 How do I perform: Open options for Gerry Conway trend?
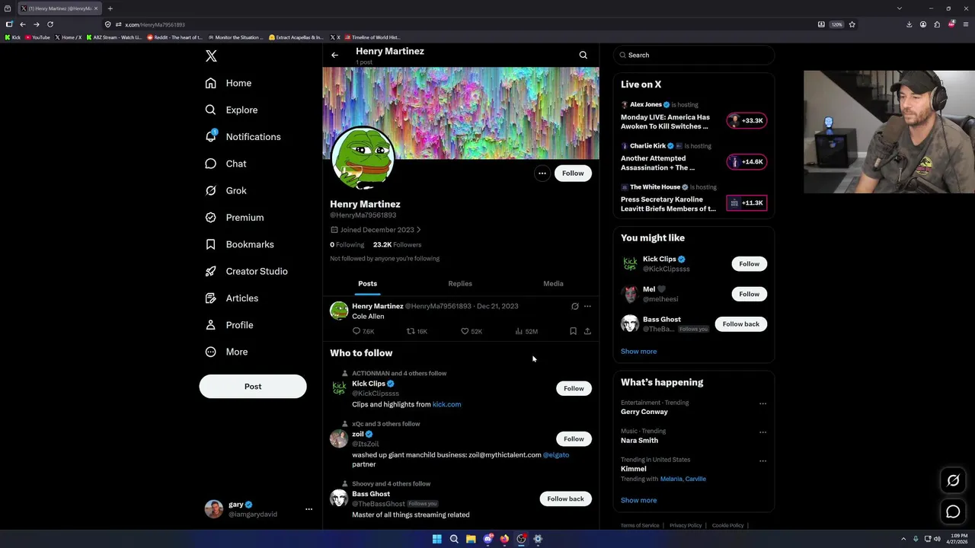[762, 403]
